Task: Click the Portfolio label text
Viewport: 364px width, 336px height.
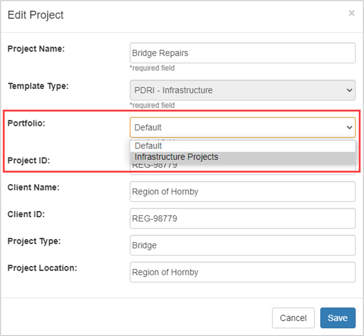Action: 26,123
